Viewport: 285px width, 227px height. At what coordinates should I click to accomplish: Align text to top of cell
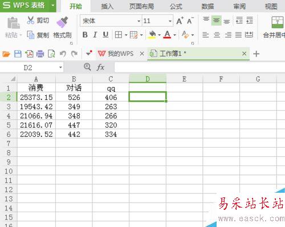206,20
